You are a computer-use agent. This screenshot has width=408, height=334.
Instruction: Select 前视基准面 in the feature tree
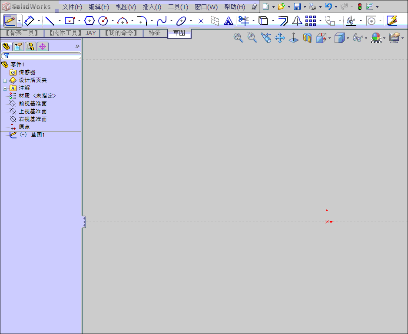(x=33, y=104)
